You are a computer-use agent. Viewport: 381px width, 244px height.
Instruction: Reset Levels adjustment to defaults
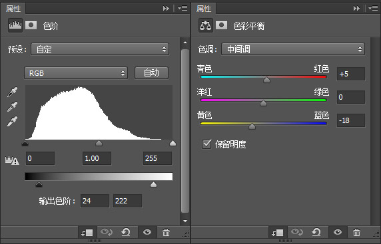coord(126,232)
